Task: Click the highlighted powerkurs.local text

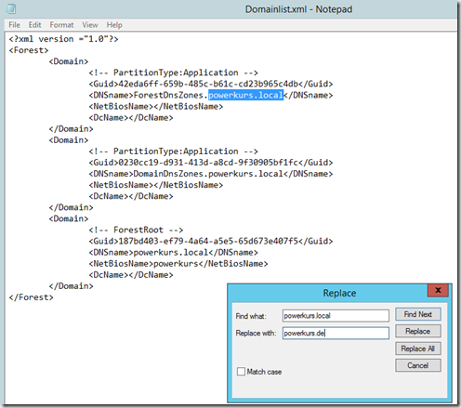Action: (x=246, y=95)
